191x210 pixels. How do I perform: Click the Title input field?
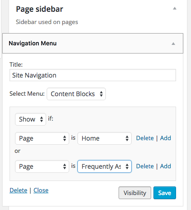[93, 75]
